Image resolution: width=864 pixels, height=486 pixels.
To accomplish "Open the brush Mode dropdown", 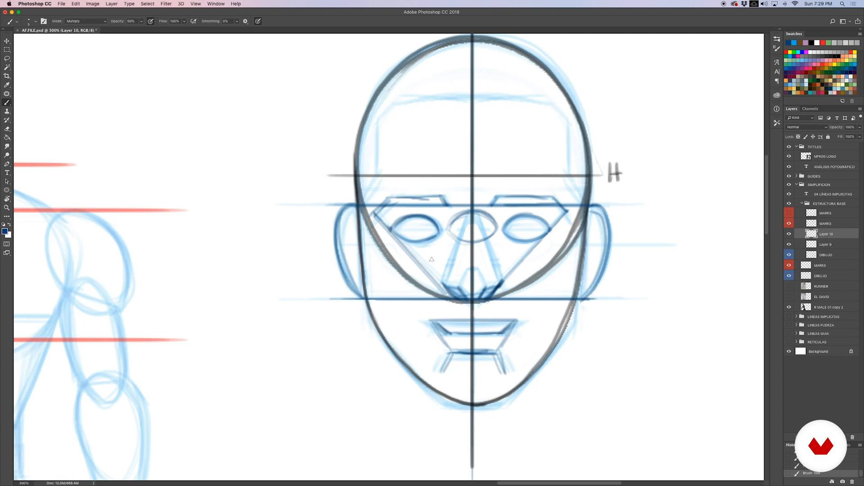I will [86, 21].
